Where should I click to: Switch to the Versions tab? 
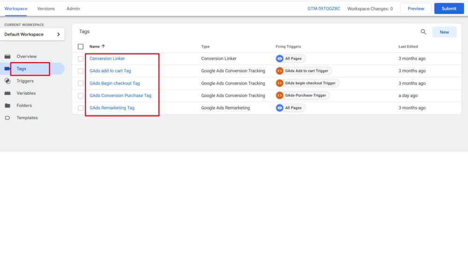tap(46, 8)
